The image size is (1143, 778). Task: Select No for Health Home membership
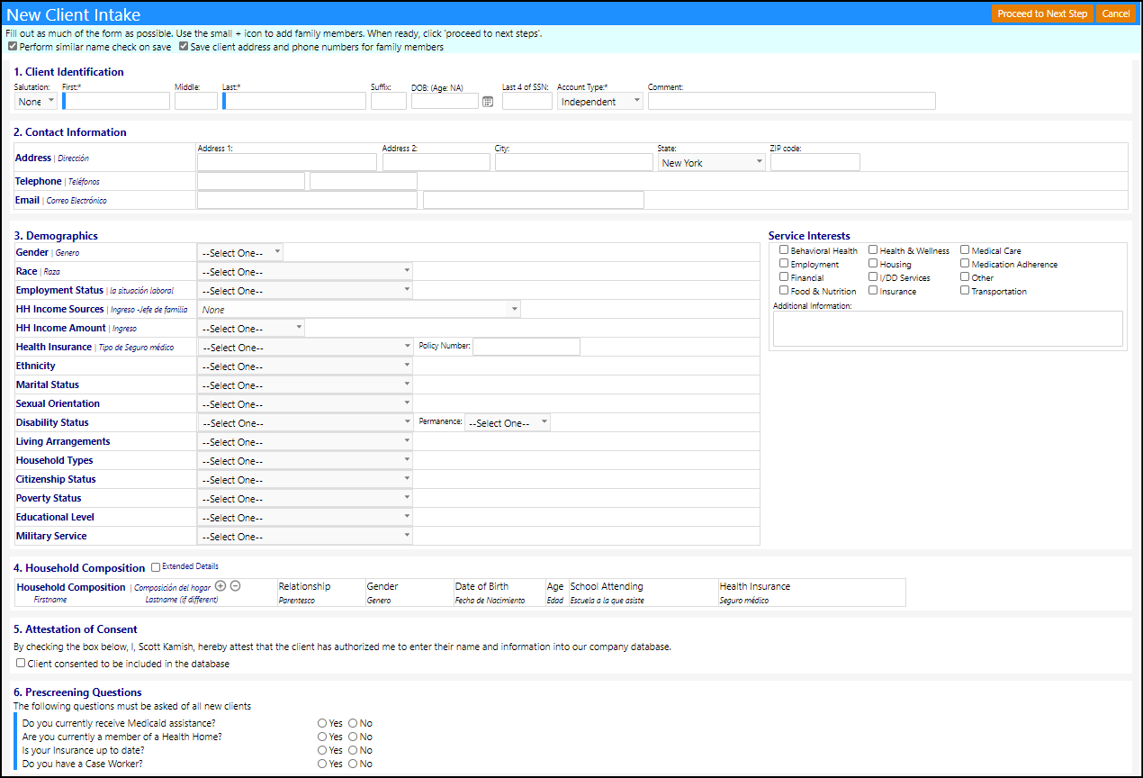coord(353,737)
